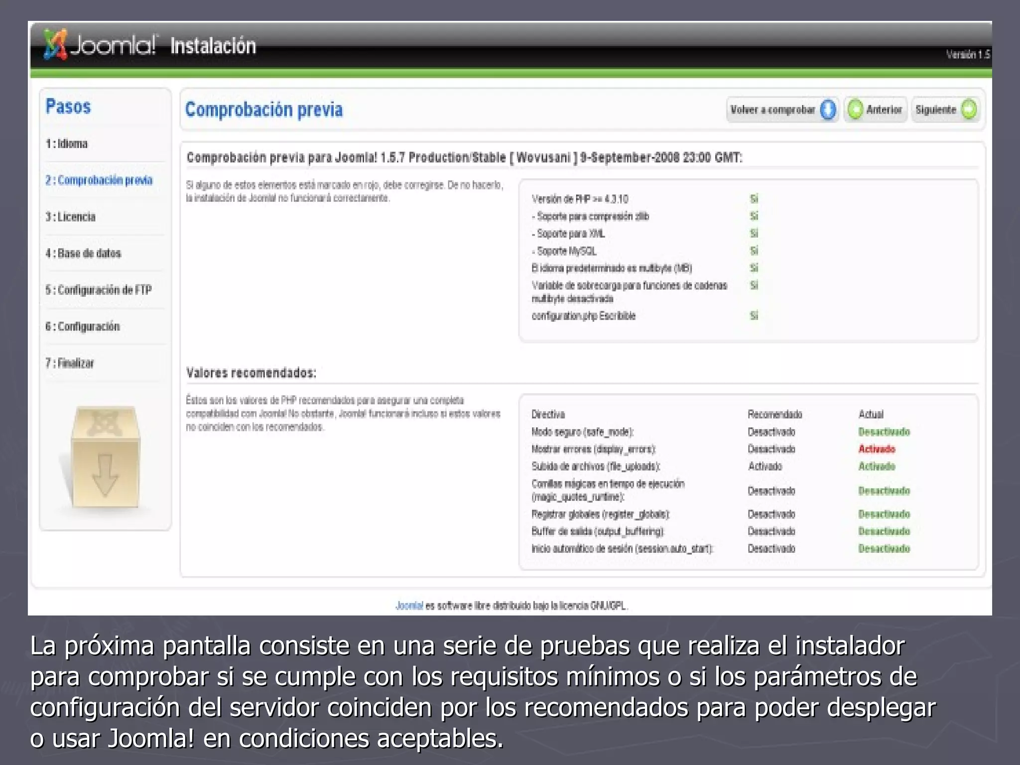The width and height of the screenshot is (1020, 765).
Task: Click the Instalación header title
Action: [213, 46]
